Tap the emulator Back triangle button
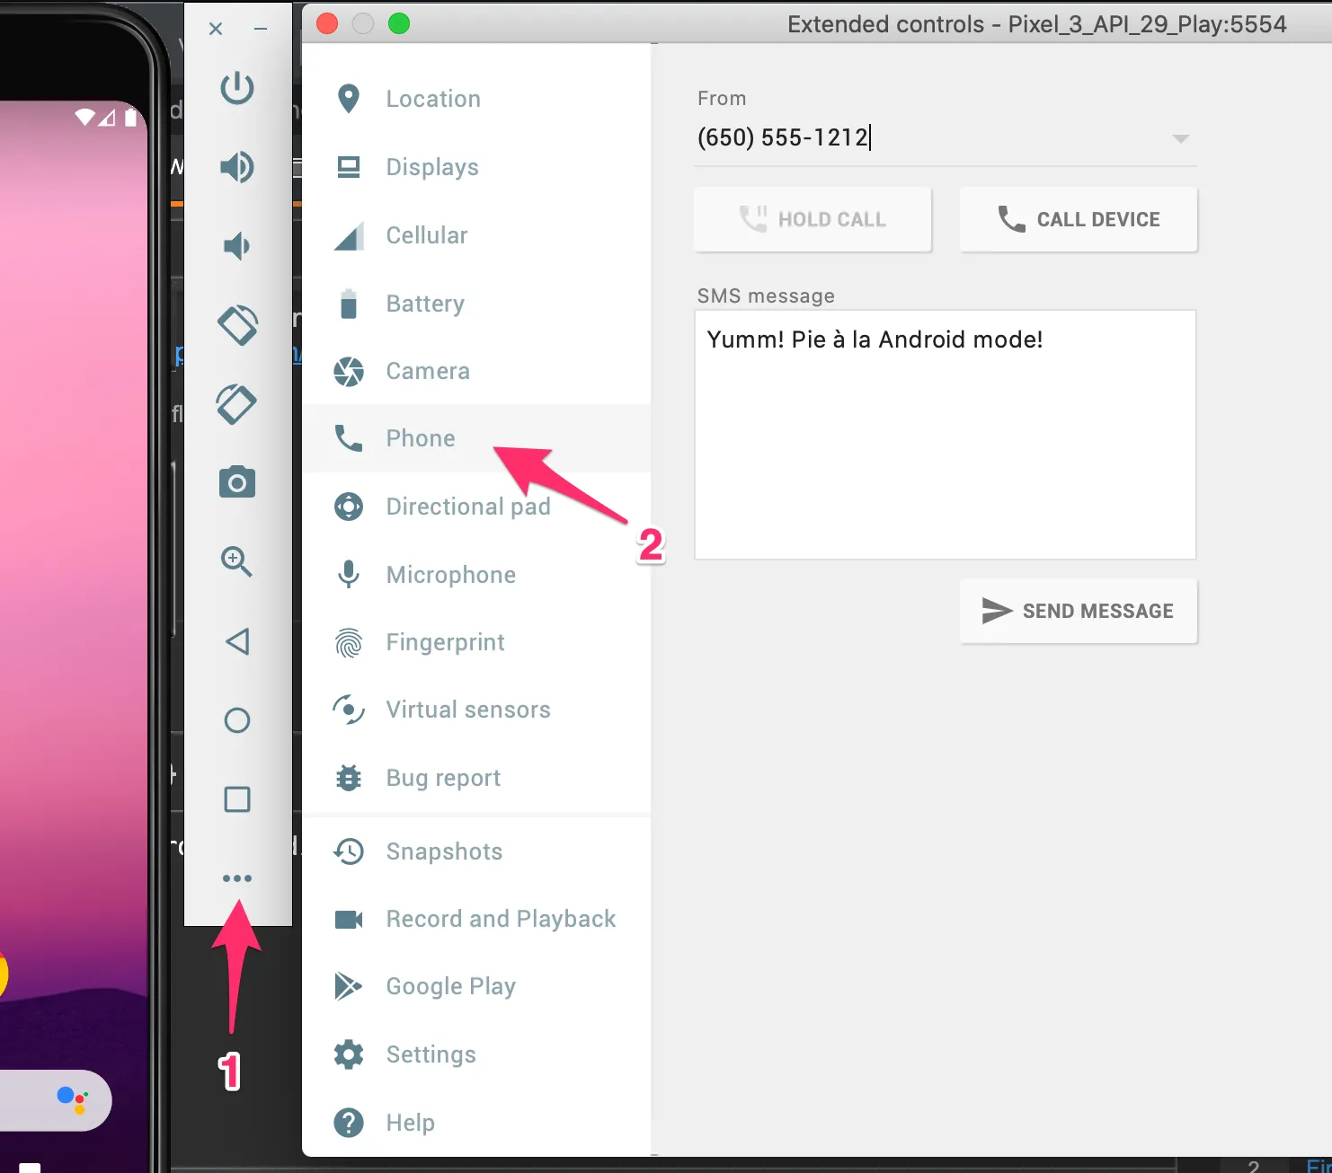Screen dimensions: 1332x1173 tap(237, 641)
